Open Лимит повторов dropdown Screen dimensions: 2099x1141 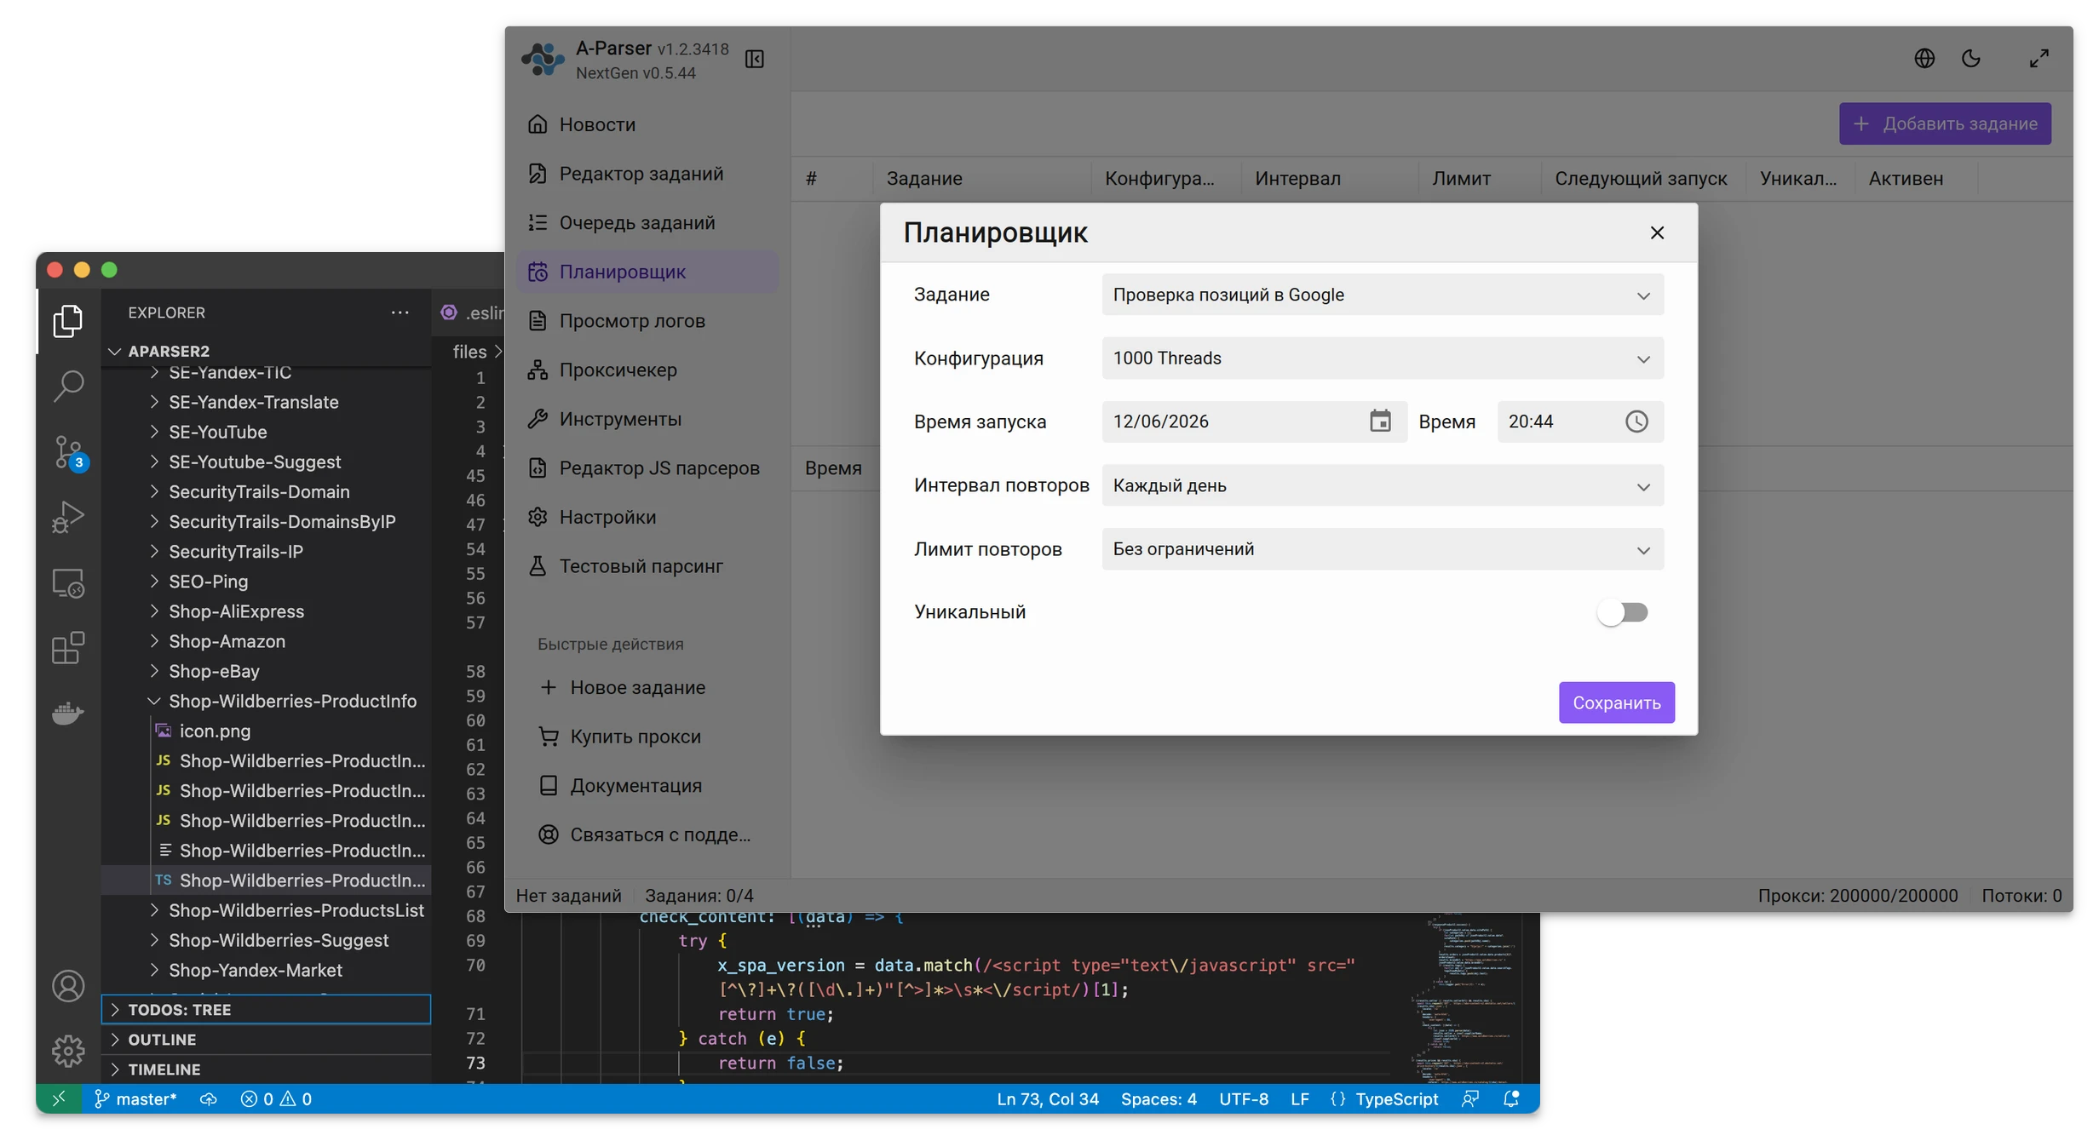1383,549
